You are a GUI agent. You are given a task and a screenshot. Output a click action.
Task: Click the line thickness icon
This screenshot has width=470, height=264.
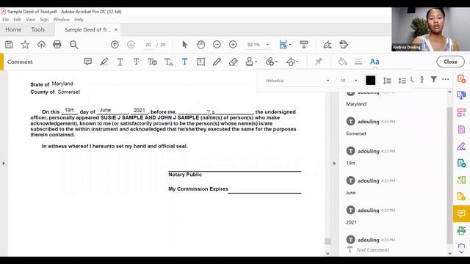[x=358, y=62]
